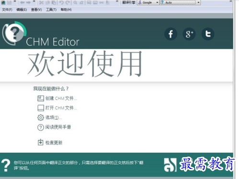Expand the overflow chevron after navigation arrows
Image resolution: width=239 pixels, height=179 pixels.
pos(34,1)
